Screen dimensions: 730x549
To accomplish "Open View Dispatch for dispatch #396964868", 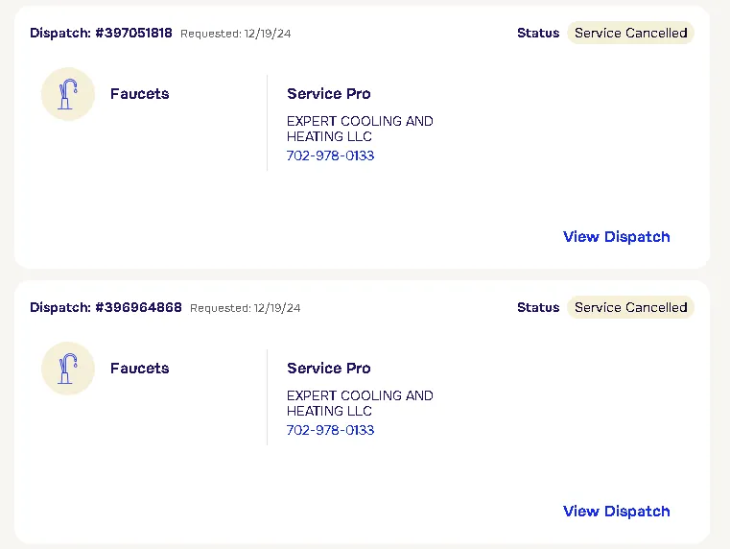I will 616,512.
